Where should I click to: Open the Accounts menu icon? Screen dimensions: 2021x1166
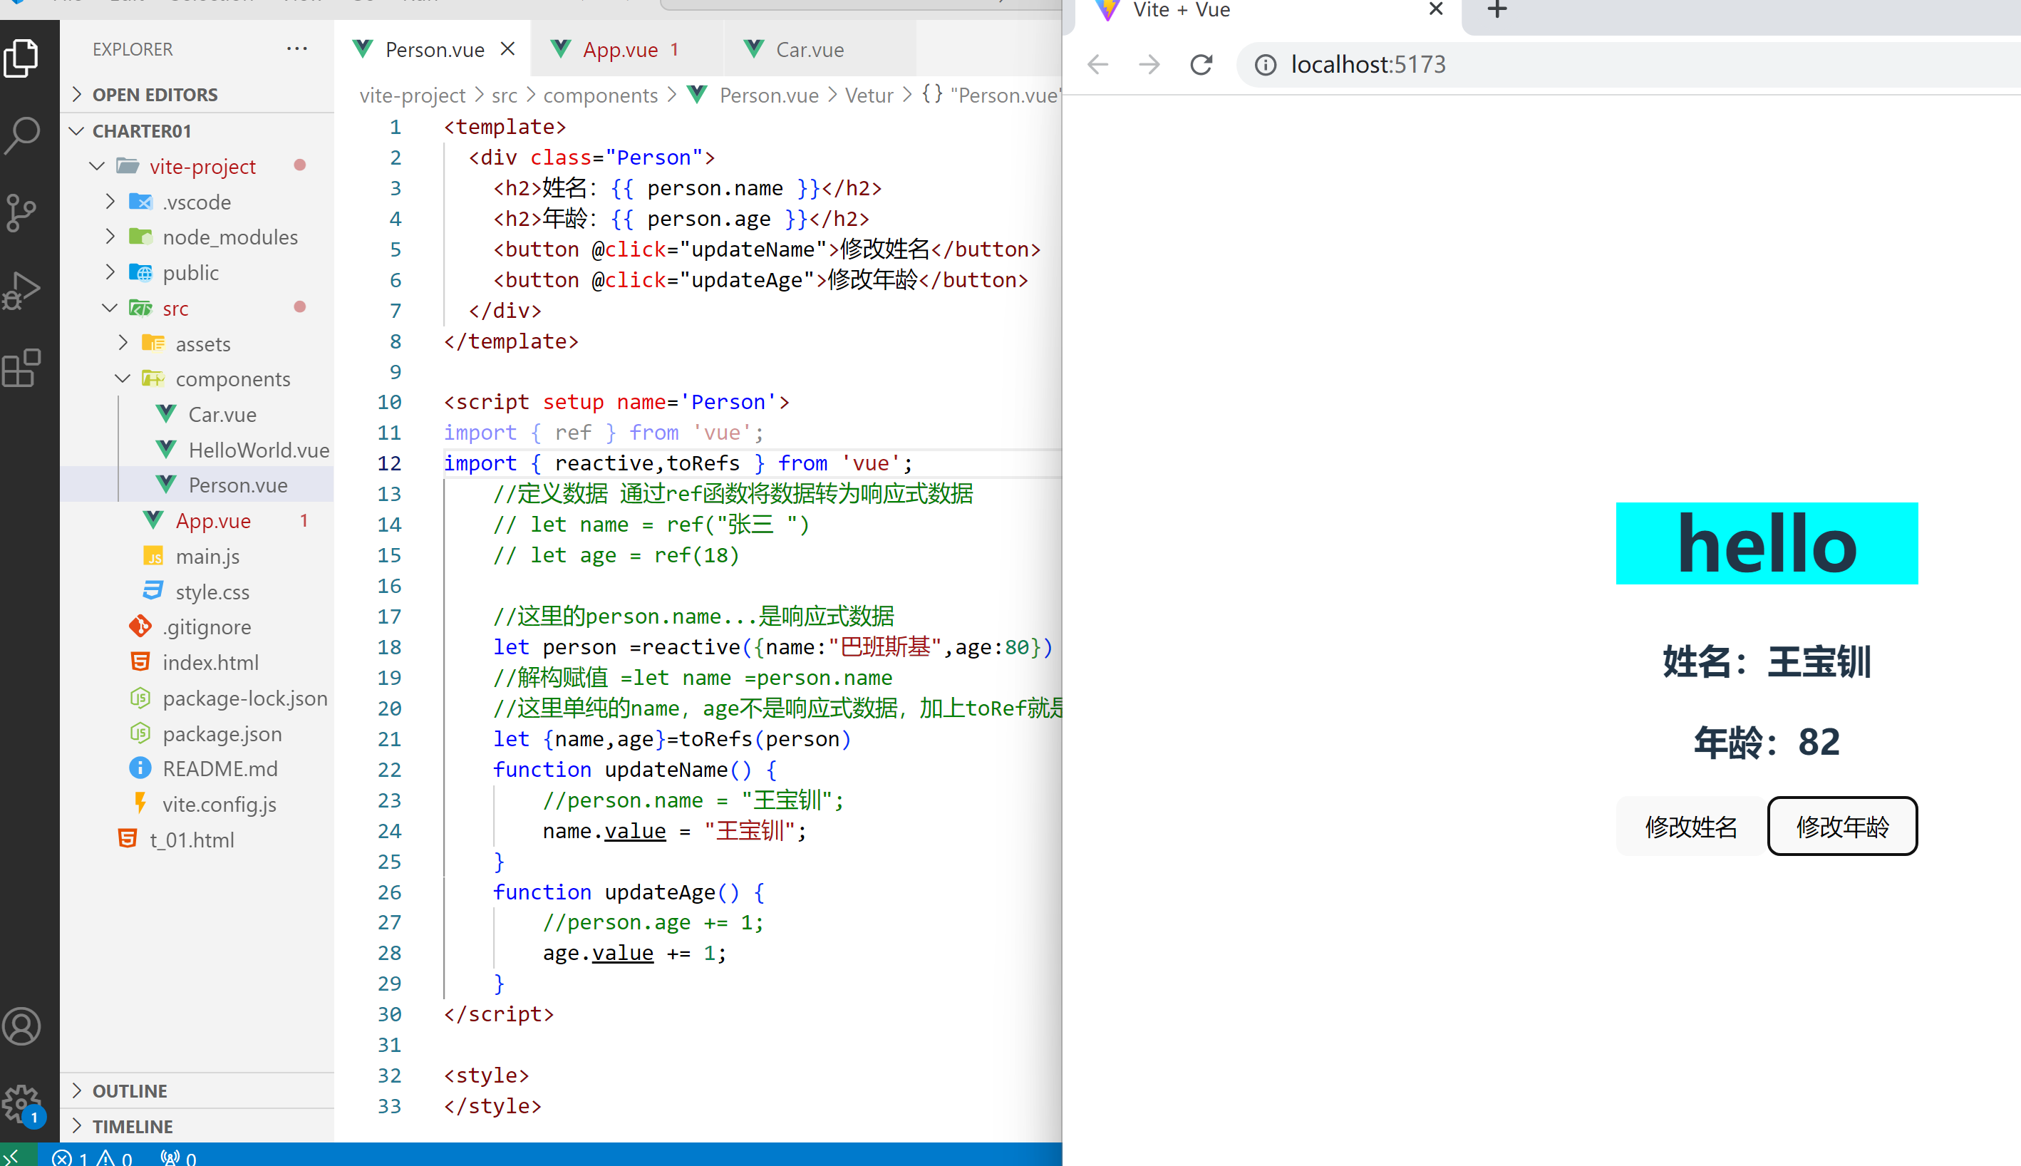tap(21, 1026)
